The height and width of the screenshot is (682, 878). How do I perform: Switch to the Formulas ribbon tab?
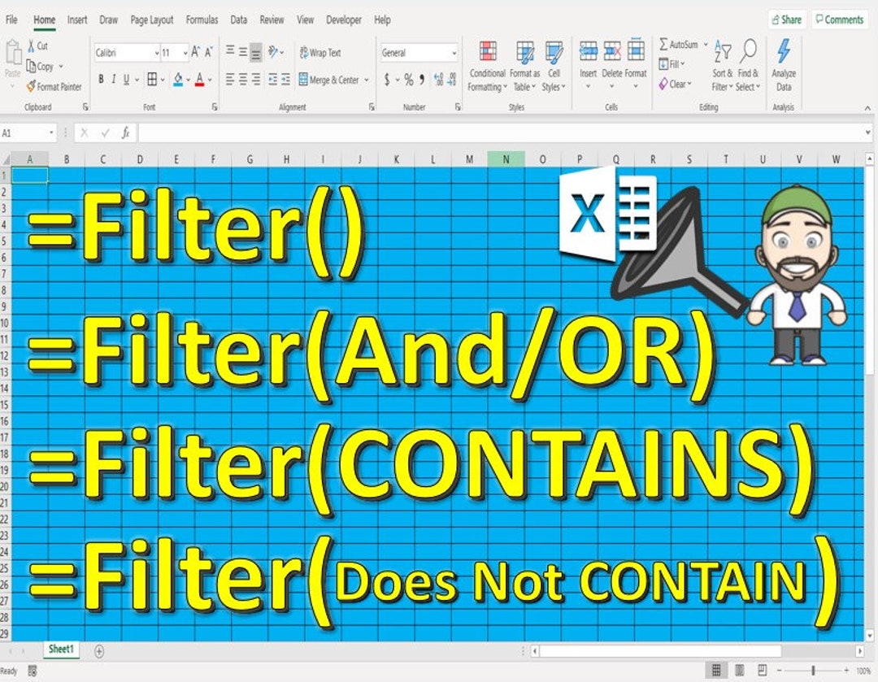pyautogui.click(x=202, y=20)
